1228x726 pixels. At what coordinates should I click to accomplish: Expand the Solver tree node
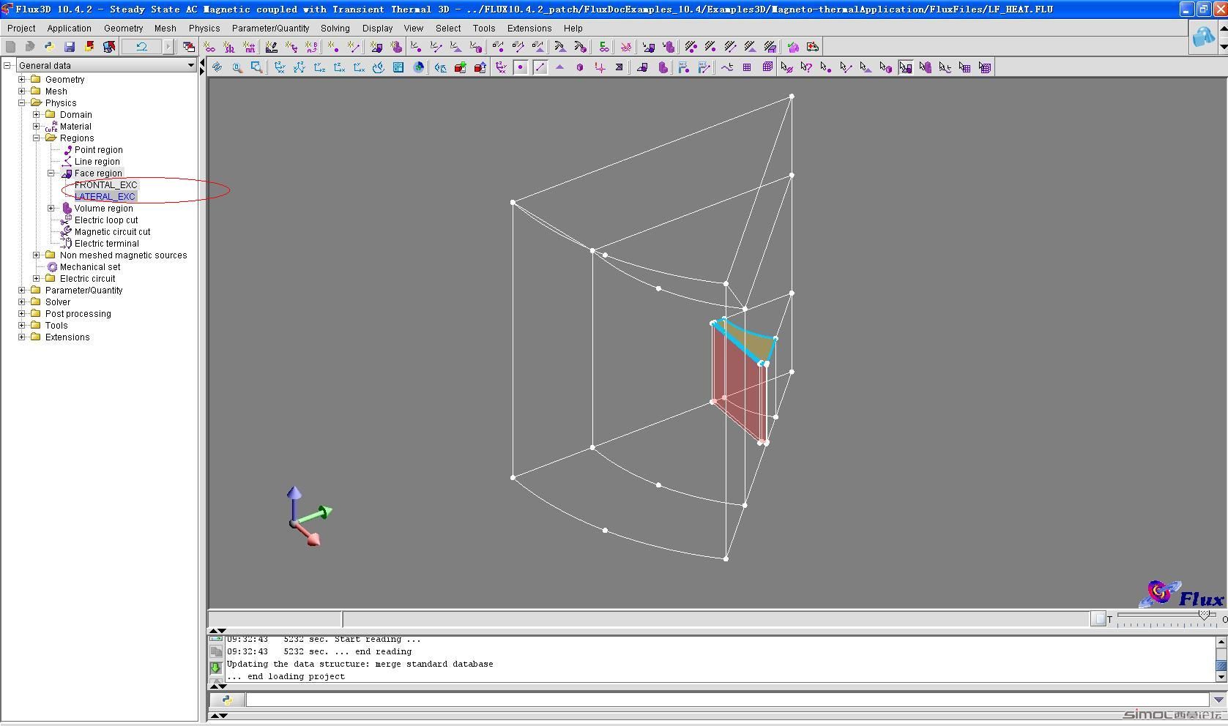point(22,302)
